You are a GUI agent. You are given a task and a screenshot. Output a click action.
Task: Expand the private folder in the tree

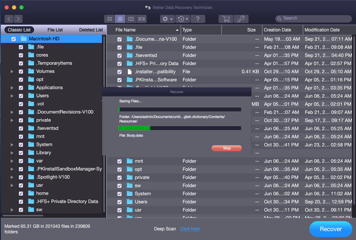tap(12, 120)
